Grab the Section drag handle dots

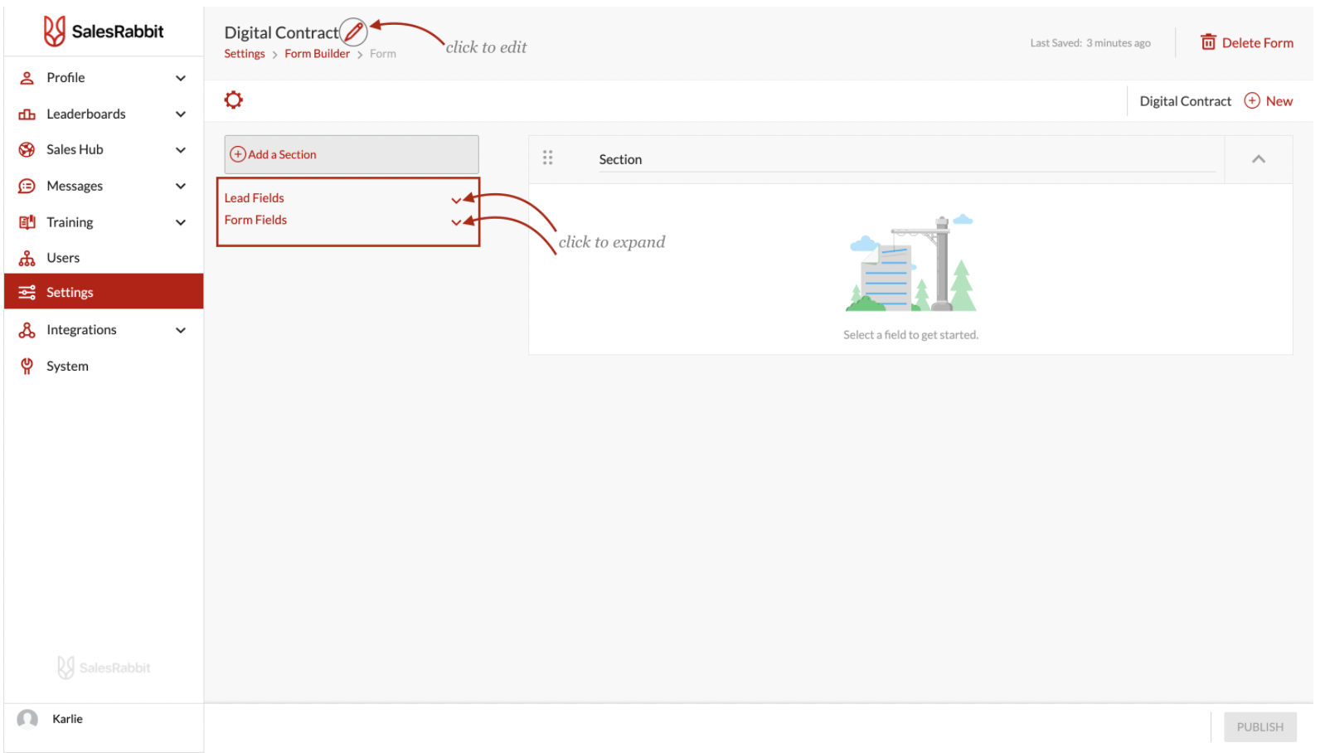547,158
